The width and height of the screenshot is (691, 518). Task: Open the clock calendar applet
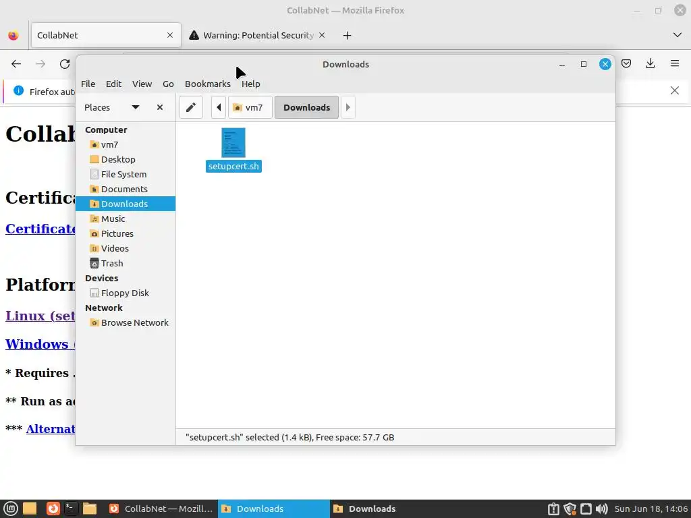point(651,509)
